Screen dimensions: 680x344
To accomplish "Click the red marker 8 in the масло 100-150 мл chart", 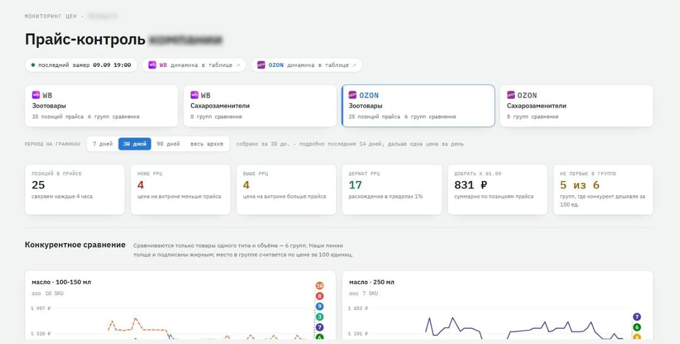I will click(320, 296).
